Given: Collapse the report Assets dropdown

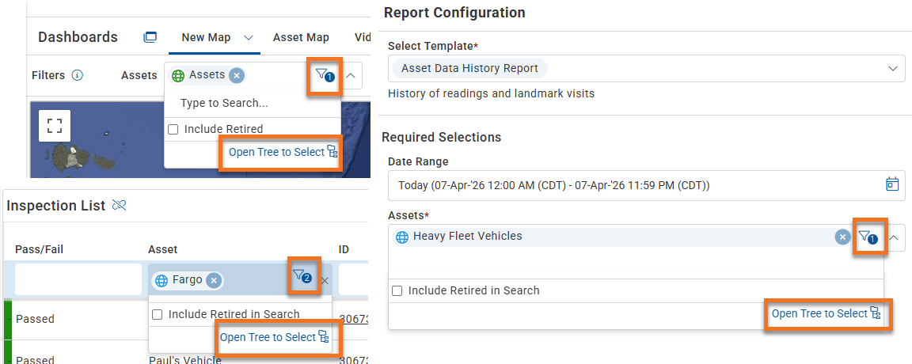Looking at the screenshot, I should coord(894,237).
